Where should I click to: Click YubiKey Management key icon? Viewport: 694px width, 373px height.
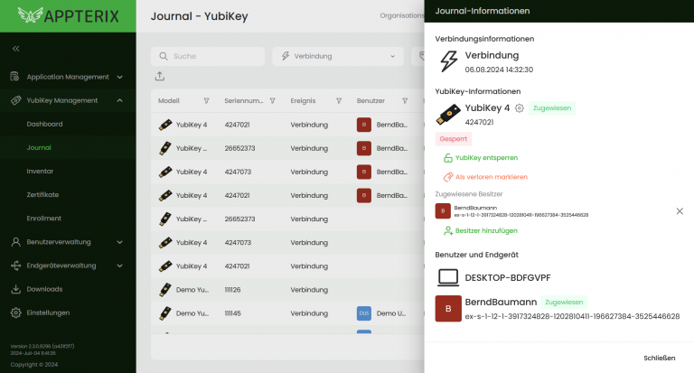[x=15, y=100]
